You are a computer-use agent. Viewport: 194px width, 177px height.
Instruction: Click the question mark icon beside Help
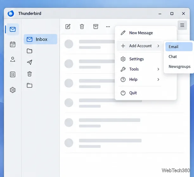pos(123,79)
